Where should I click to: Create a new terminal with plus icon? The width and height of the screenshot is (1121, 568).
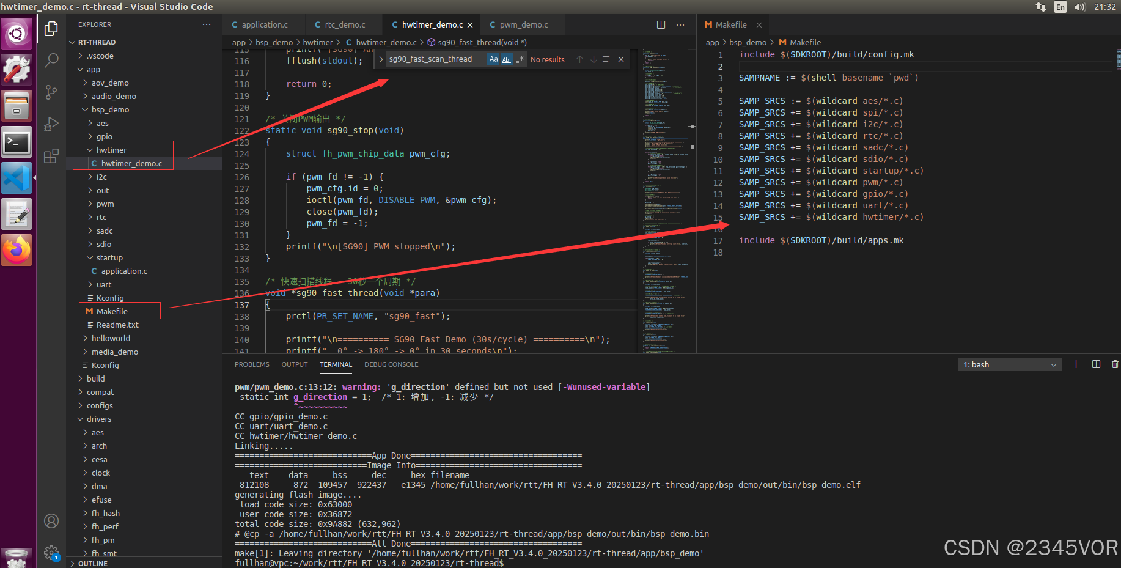point(1076,364)
